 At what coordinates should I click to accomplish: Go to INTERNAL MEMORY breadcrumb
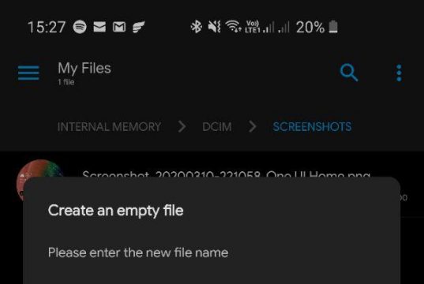click(x=109, y=127)
